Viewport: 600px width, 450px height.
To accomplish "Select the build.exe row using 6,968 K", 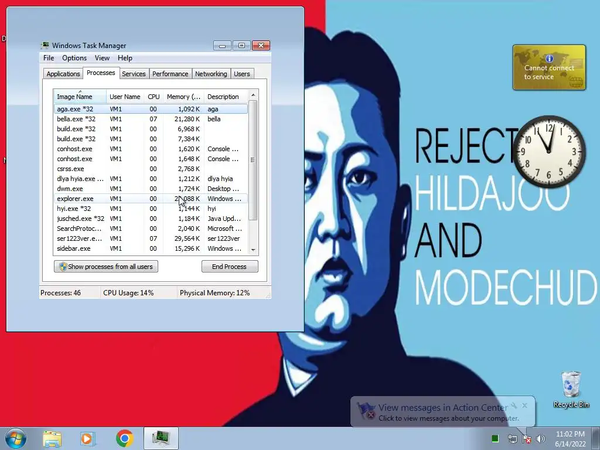I will [151, 128].
